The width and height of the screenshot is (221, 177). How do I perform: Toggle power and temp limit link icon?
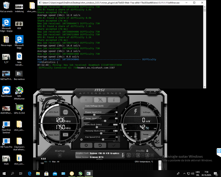coord(83,118)
